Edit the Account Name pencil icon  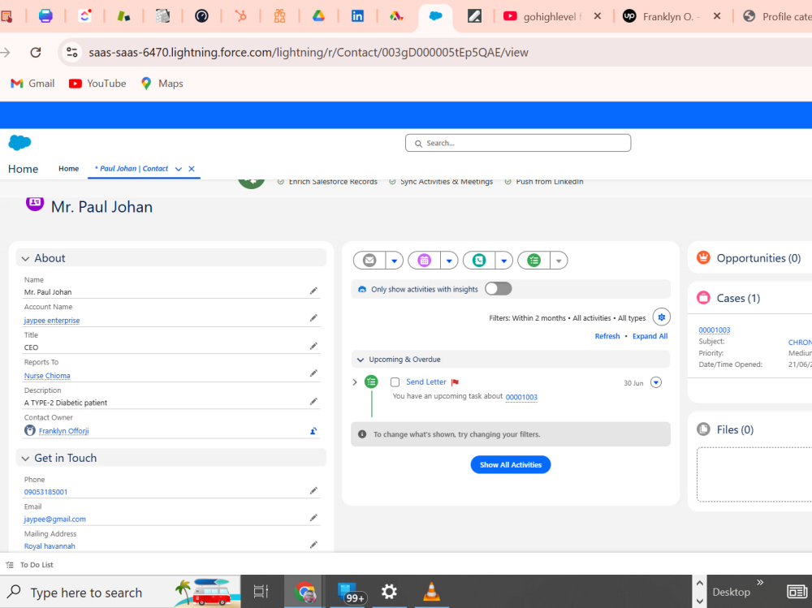313,318
